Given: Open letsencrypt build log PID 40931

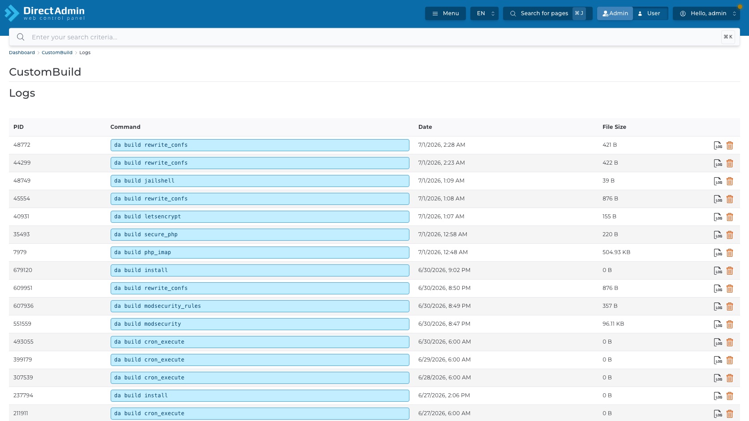Looking at the screenshot, I should [x=718, y=217].
